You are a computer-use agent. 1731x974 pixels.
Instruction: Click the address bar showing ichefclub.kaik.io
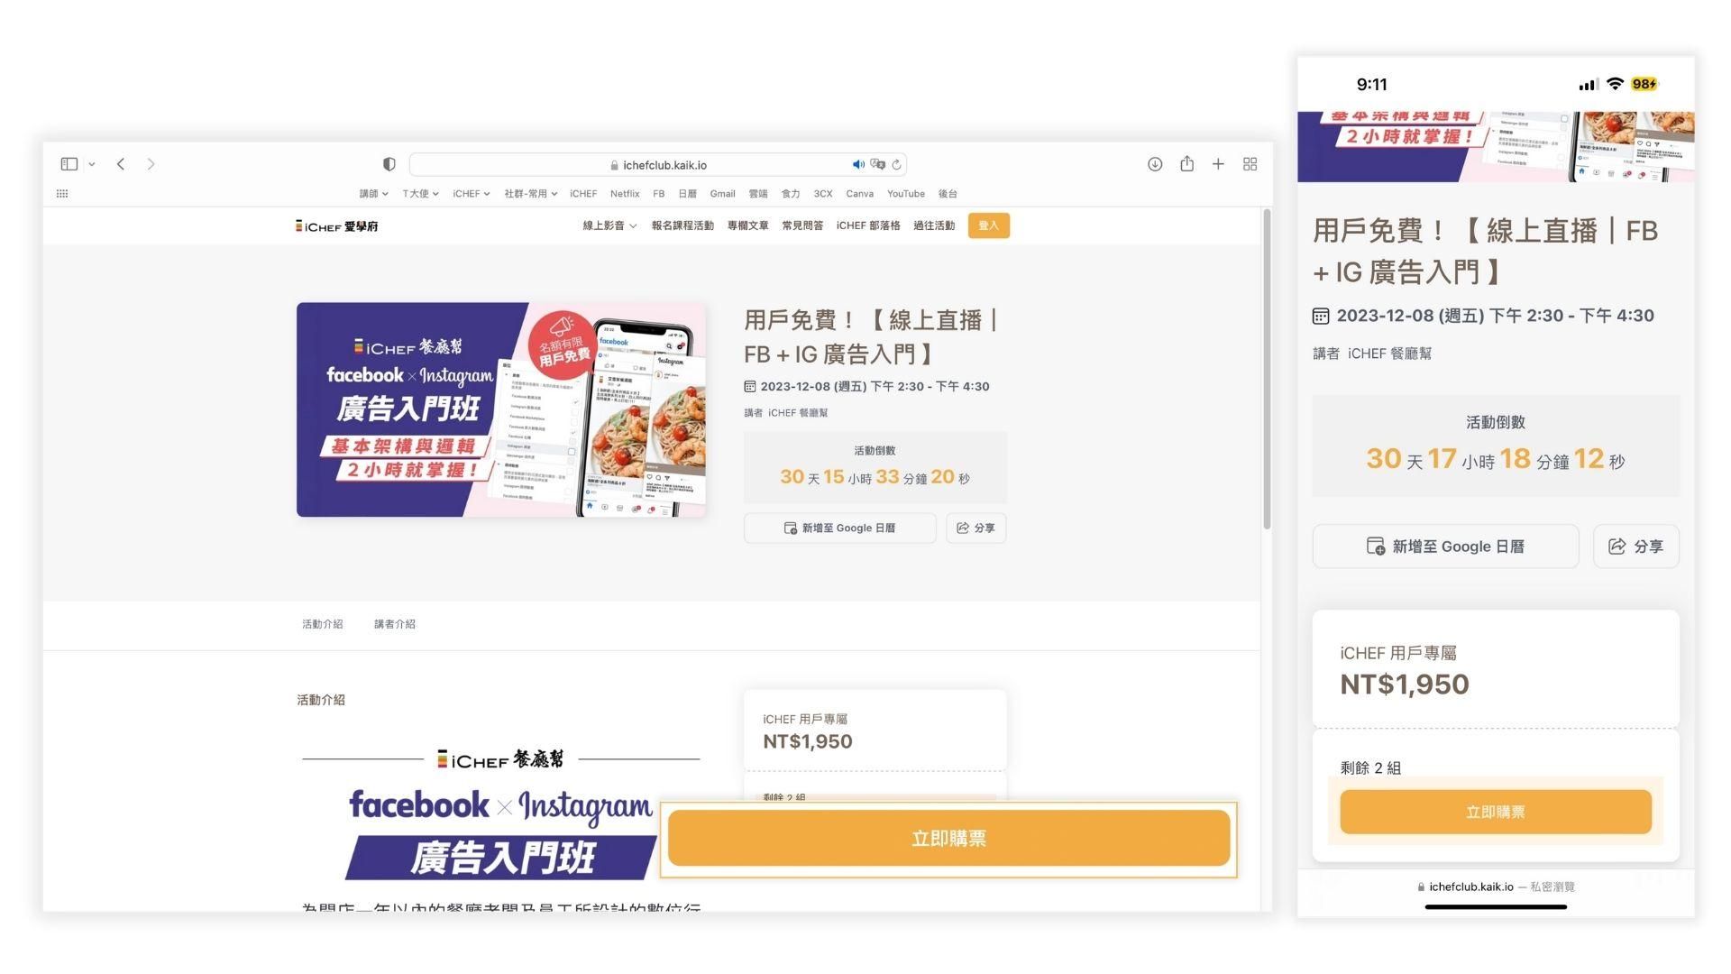pos(664,165)
